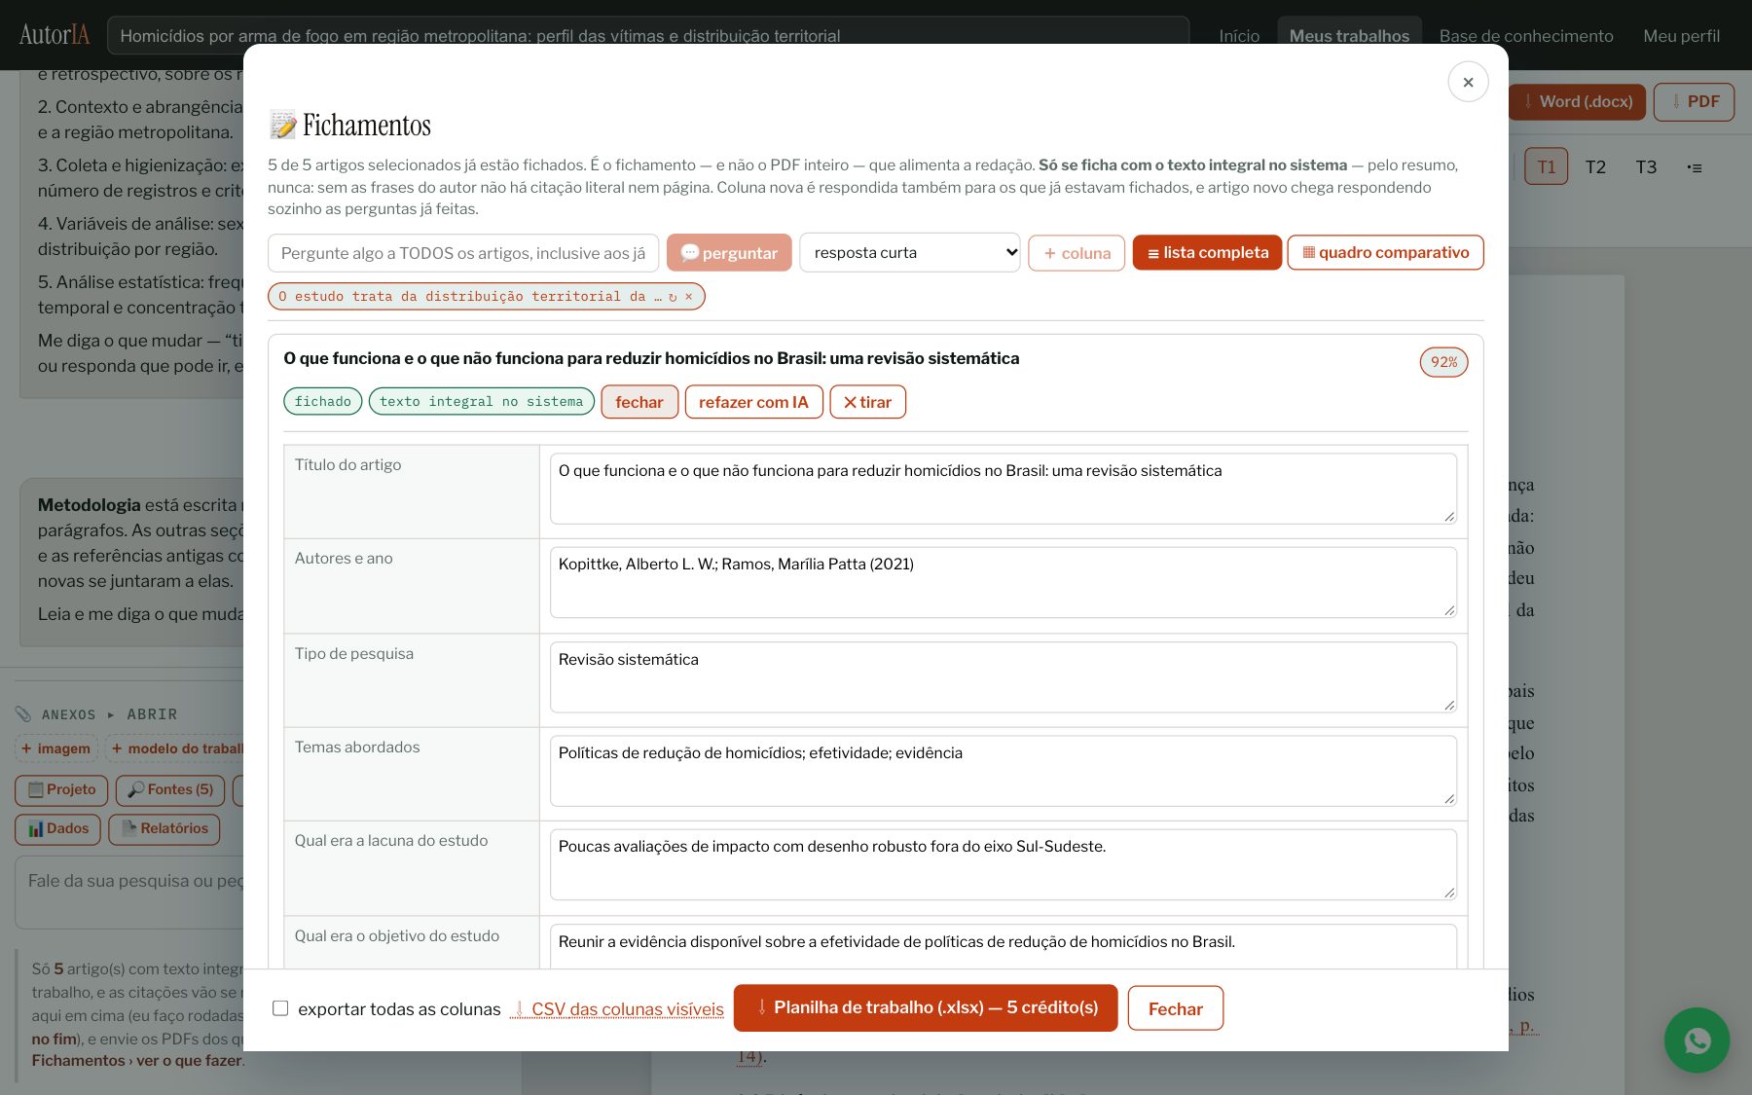Download 'CSV das colunas visíveis' link

(x=617, y=1009)
